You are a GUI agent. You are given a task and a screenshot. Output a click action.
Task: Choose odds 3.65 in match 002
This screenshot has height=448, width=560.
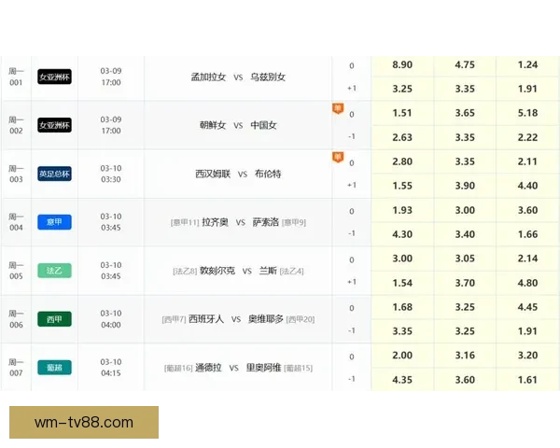point(465,113)
